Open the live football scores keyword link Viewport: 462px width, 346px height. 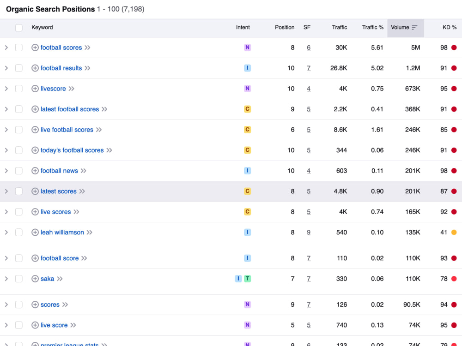tap(67, 130)
